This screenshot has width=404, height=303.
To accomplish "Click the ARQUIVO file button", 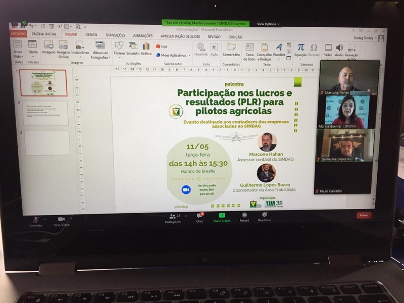I will coord(18,34).
